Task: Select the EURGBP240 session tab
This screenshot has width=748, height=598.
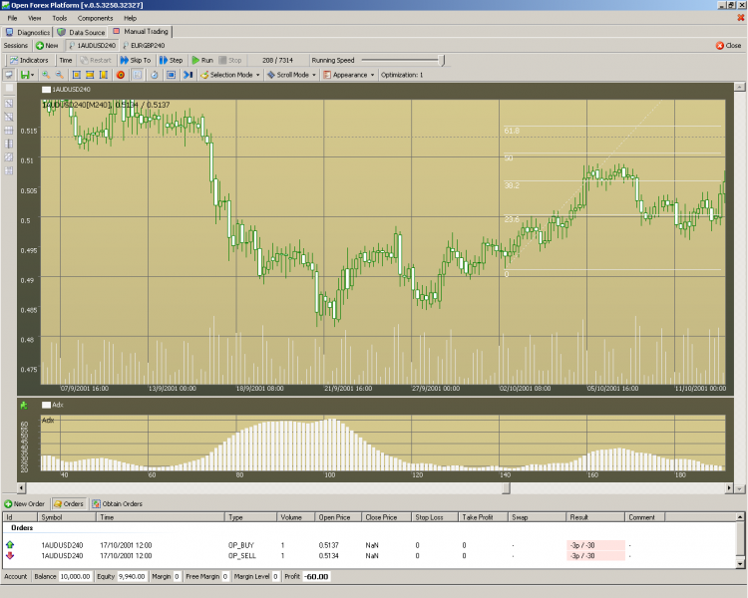Action: click(x=144, y=46)
